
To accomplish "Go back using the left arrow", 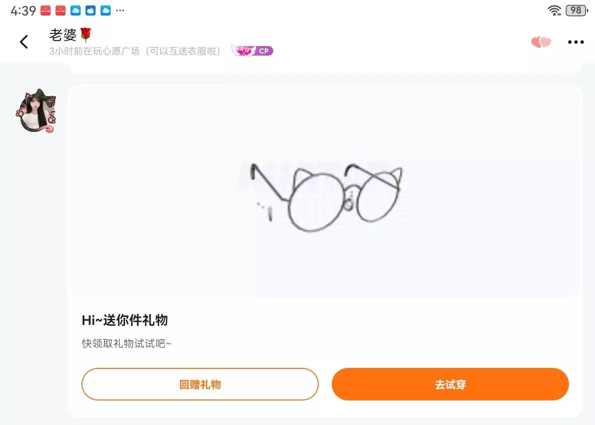I will 24,42.
